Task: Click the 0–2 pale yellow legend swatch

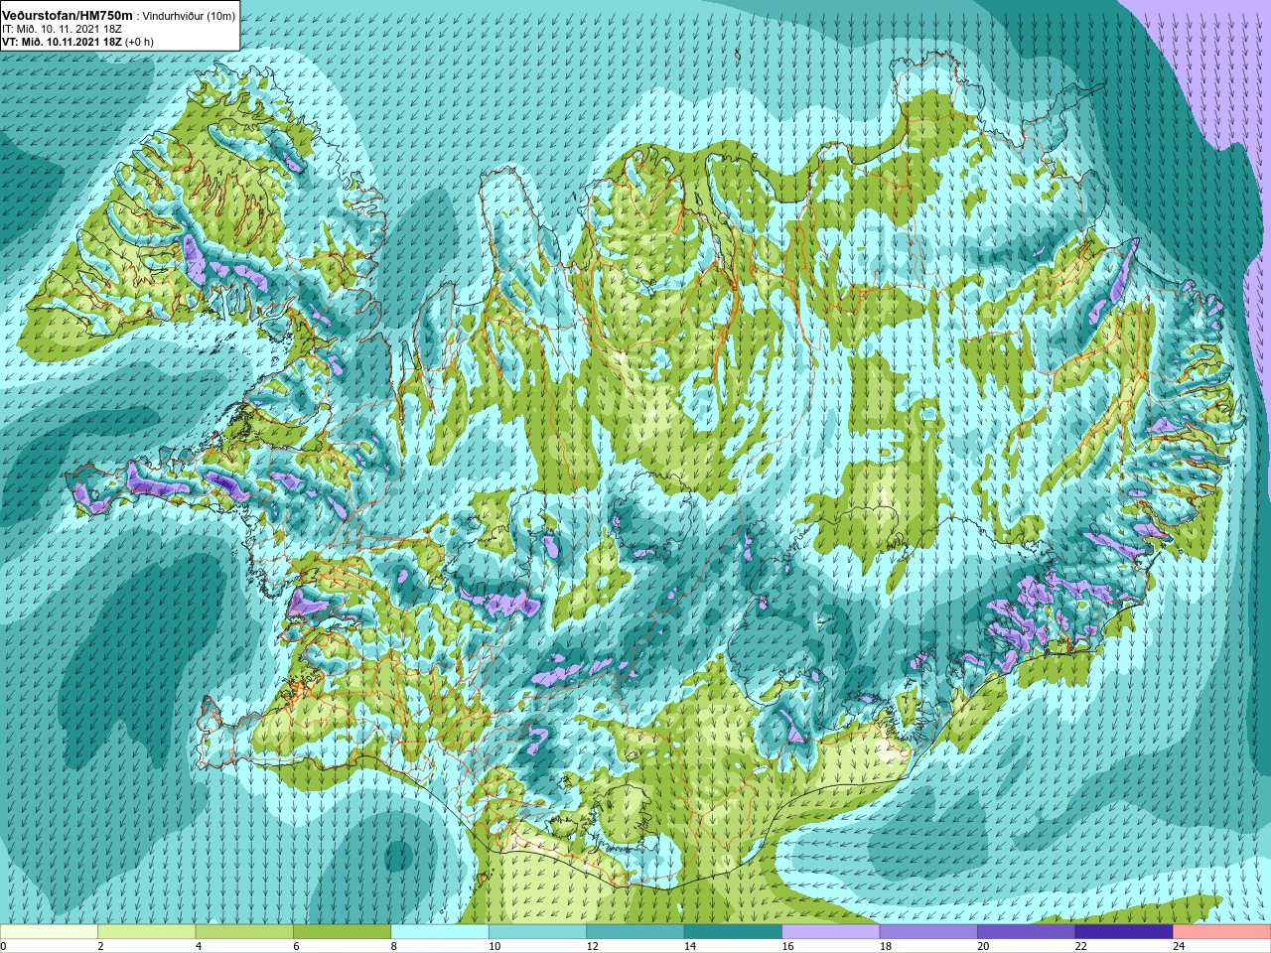Action: click(x=49, y=932)
